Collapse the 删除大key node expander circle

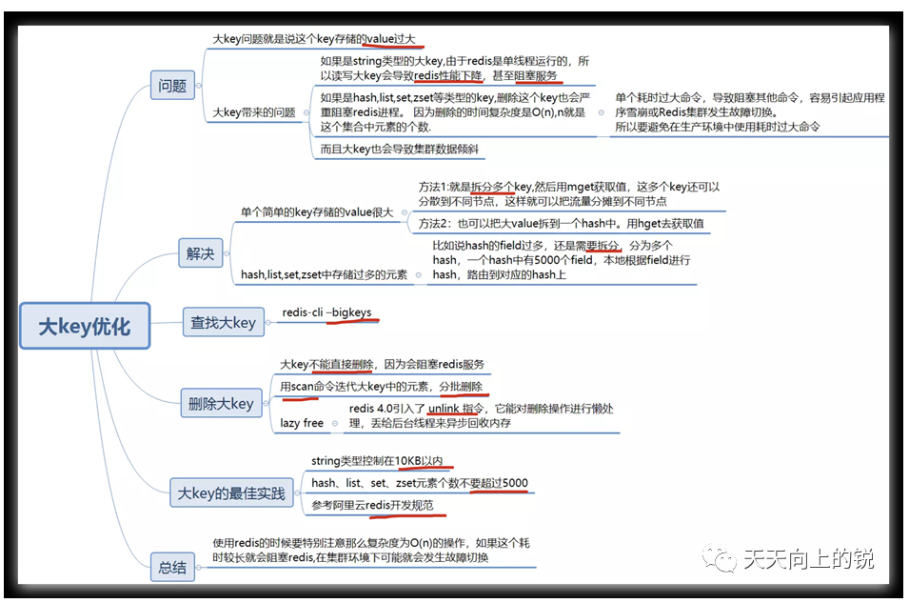(266, 403)
